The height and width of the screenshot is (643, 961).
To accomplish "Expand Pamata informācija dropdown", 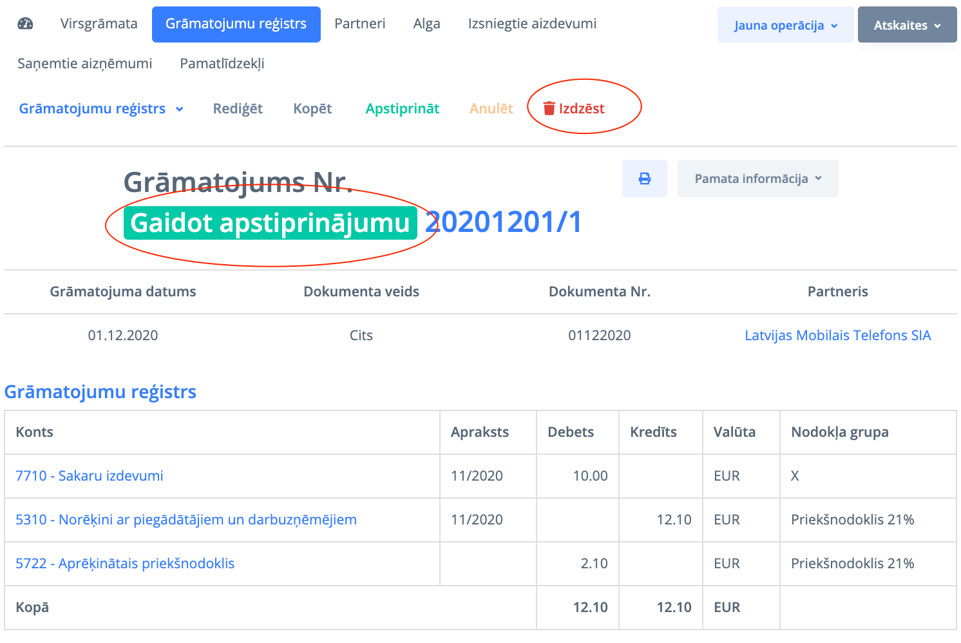I will pos(757,178).
